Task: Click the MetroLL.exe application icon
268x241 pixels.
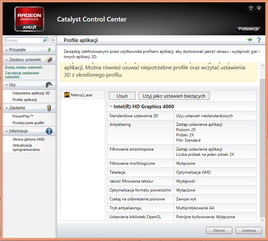Action: (67, 95)
